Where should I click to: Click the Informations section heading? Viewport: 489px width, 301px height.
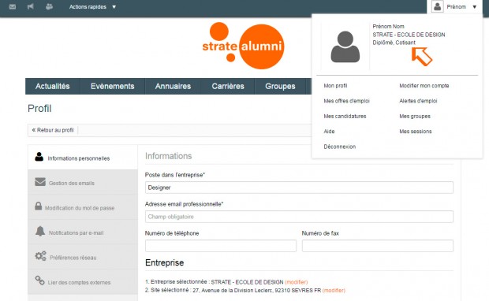[169, 156]
